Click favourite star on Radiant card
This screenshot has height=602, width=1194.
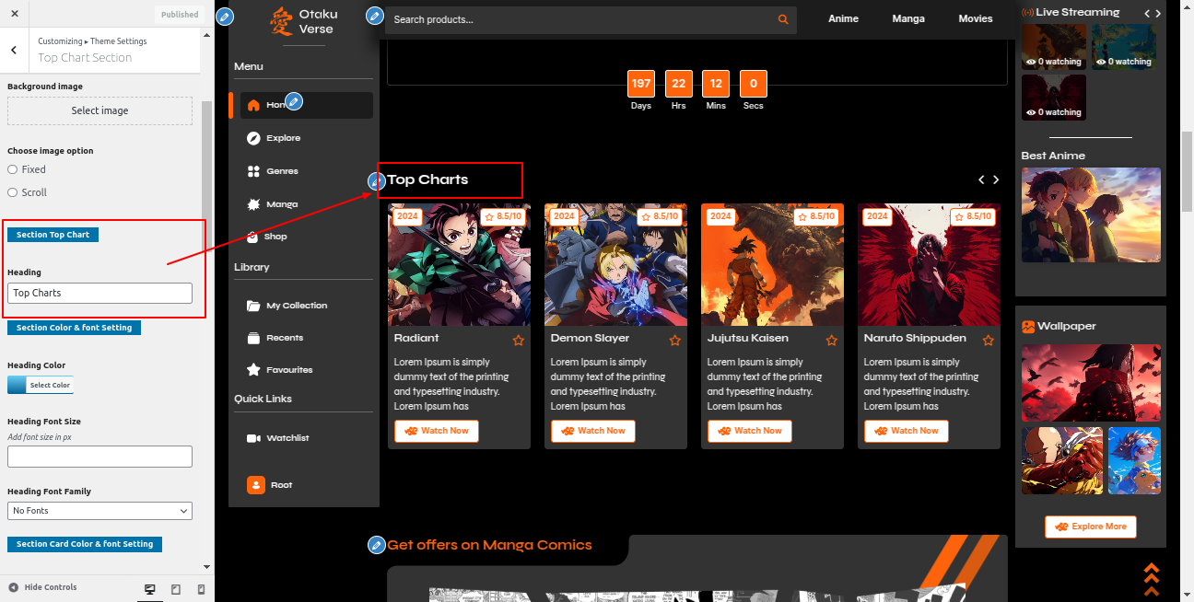coord(519,341)
